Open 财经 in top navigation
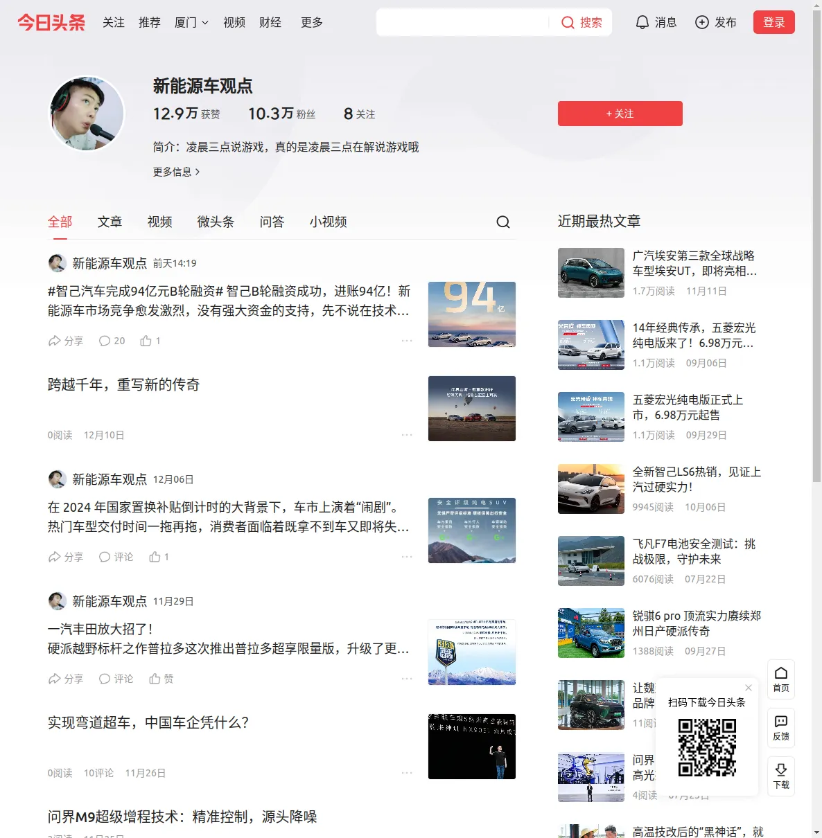 (x=270, y=22)
